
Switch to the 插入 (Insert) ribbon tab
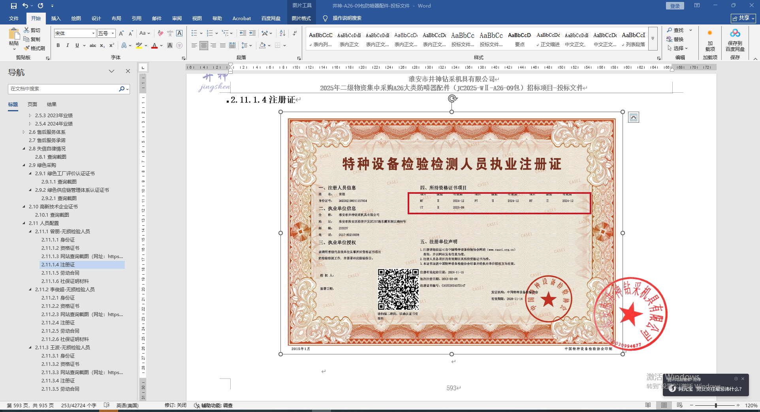point(56,18)
